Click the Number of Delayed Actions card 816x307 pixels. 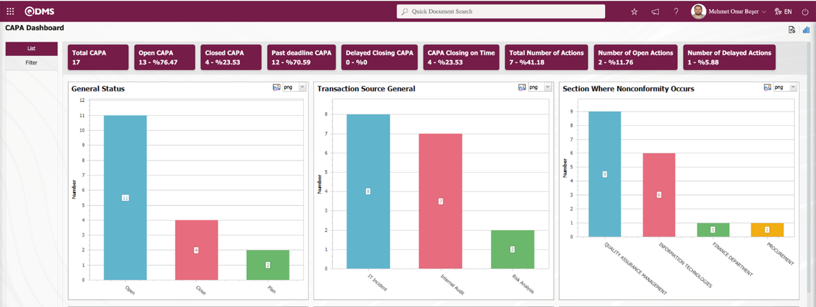729,58
